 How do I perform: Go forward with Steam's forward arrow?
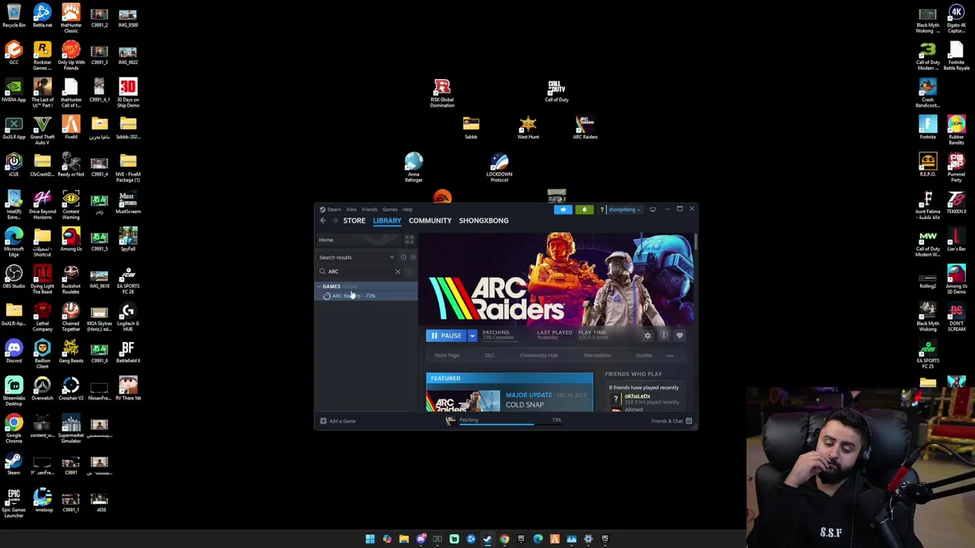(334, 221)
